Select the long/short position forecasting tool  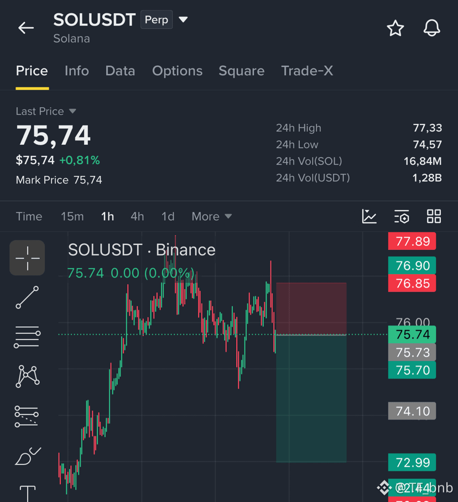coord(27,416)
